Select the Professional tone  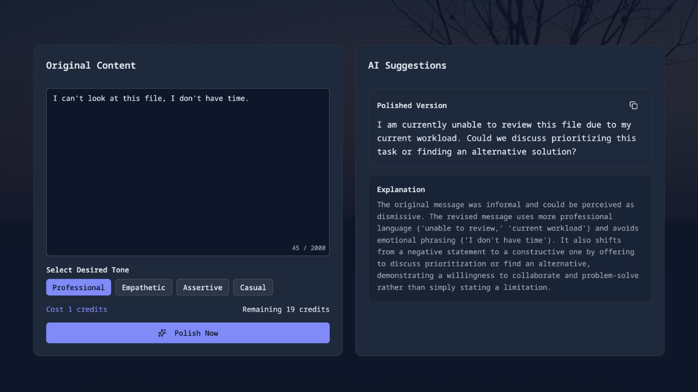pyautogui.click(x=79, y=287)
